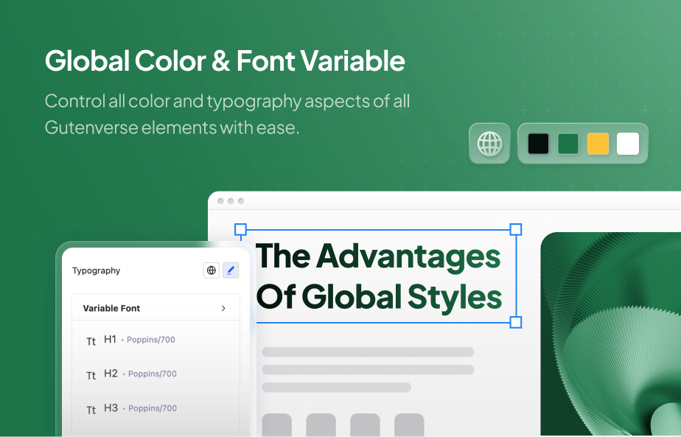Image resolution: width=681 pixels, height=437 pixels.
Task: Click the bottom-right selection handle of the heading
Action: [515, 322]
